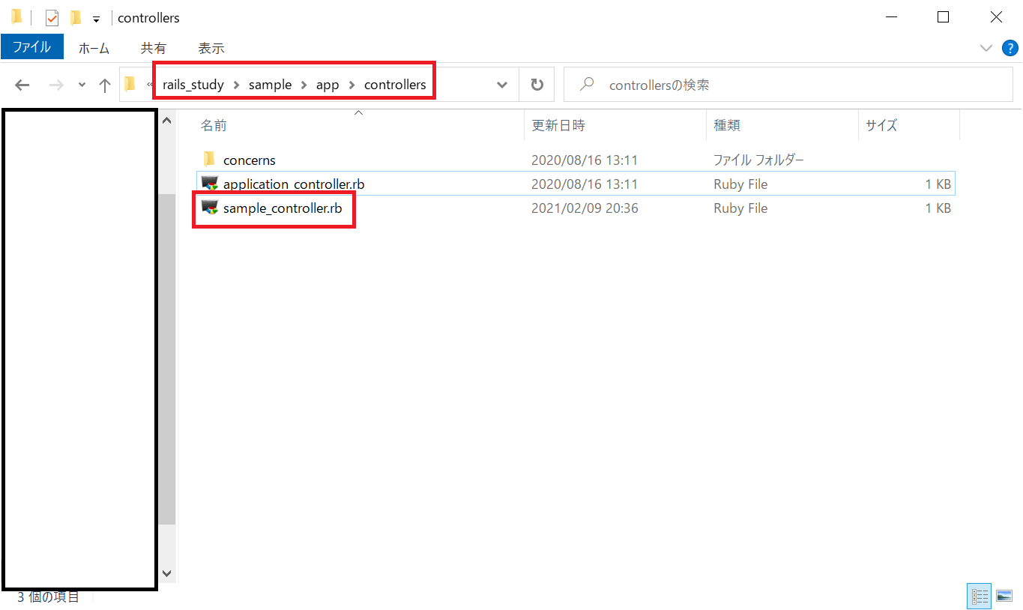Select application_controller.rb file
1023x610 pixels.
294,184
